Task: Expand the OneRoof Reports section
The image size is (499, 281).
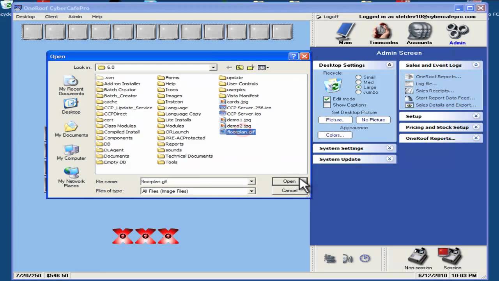Action: pyautogui.click(x=476, y=138)
